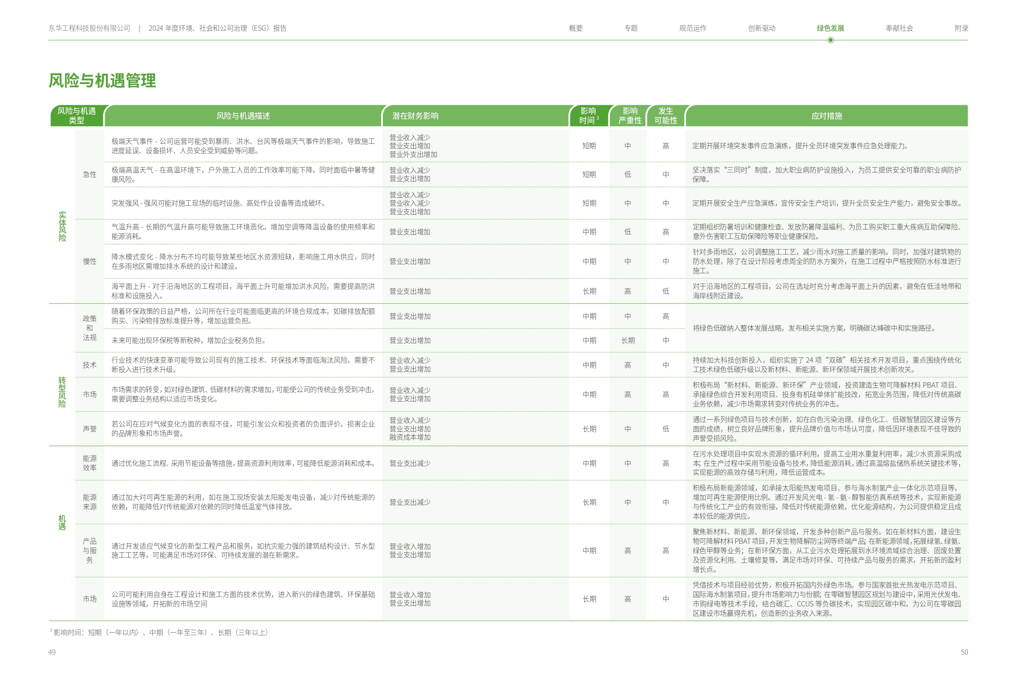Select the 转型风险 vertical category label

coord(62,392)
